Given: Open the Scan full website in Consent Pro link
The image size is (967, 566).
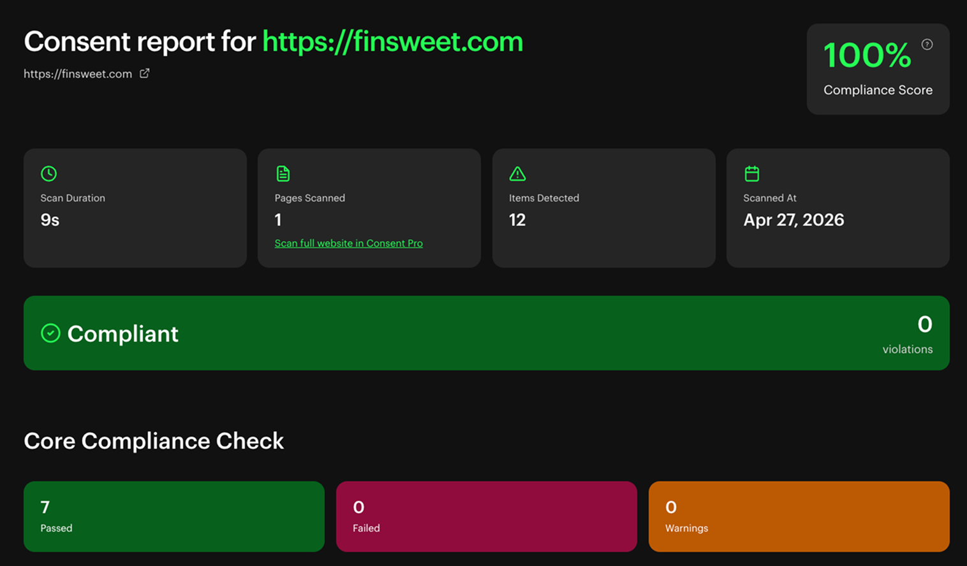Looking at the screenshot, I should 348,243.
